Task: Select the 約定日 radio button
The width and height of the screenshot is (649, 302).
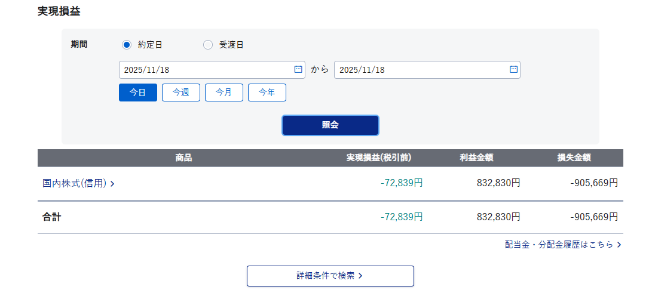Action: coord(126,45)
